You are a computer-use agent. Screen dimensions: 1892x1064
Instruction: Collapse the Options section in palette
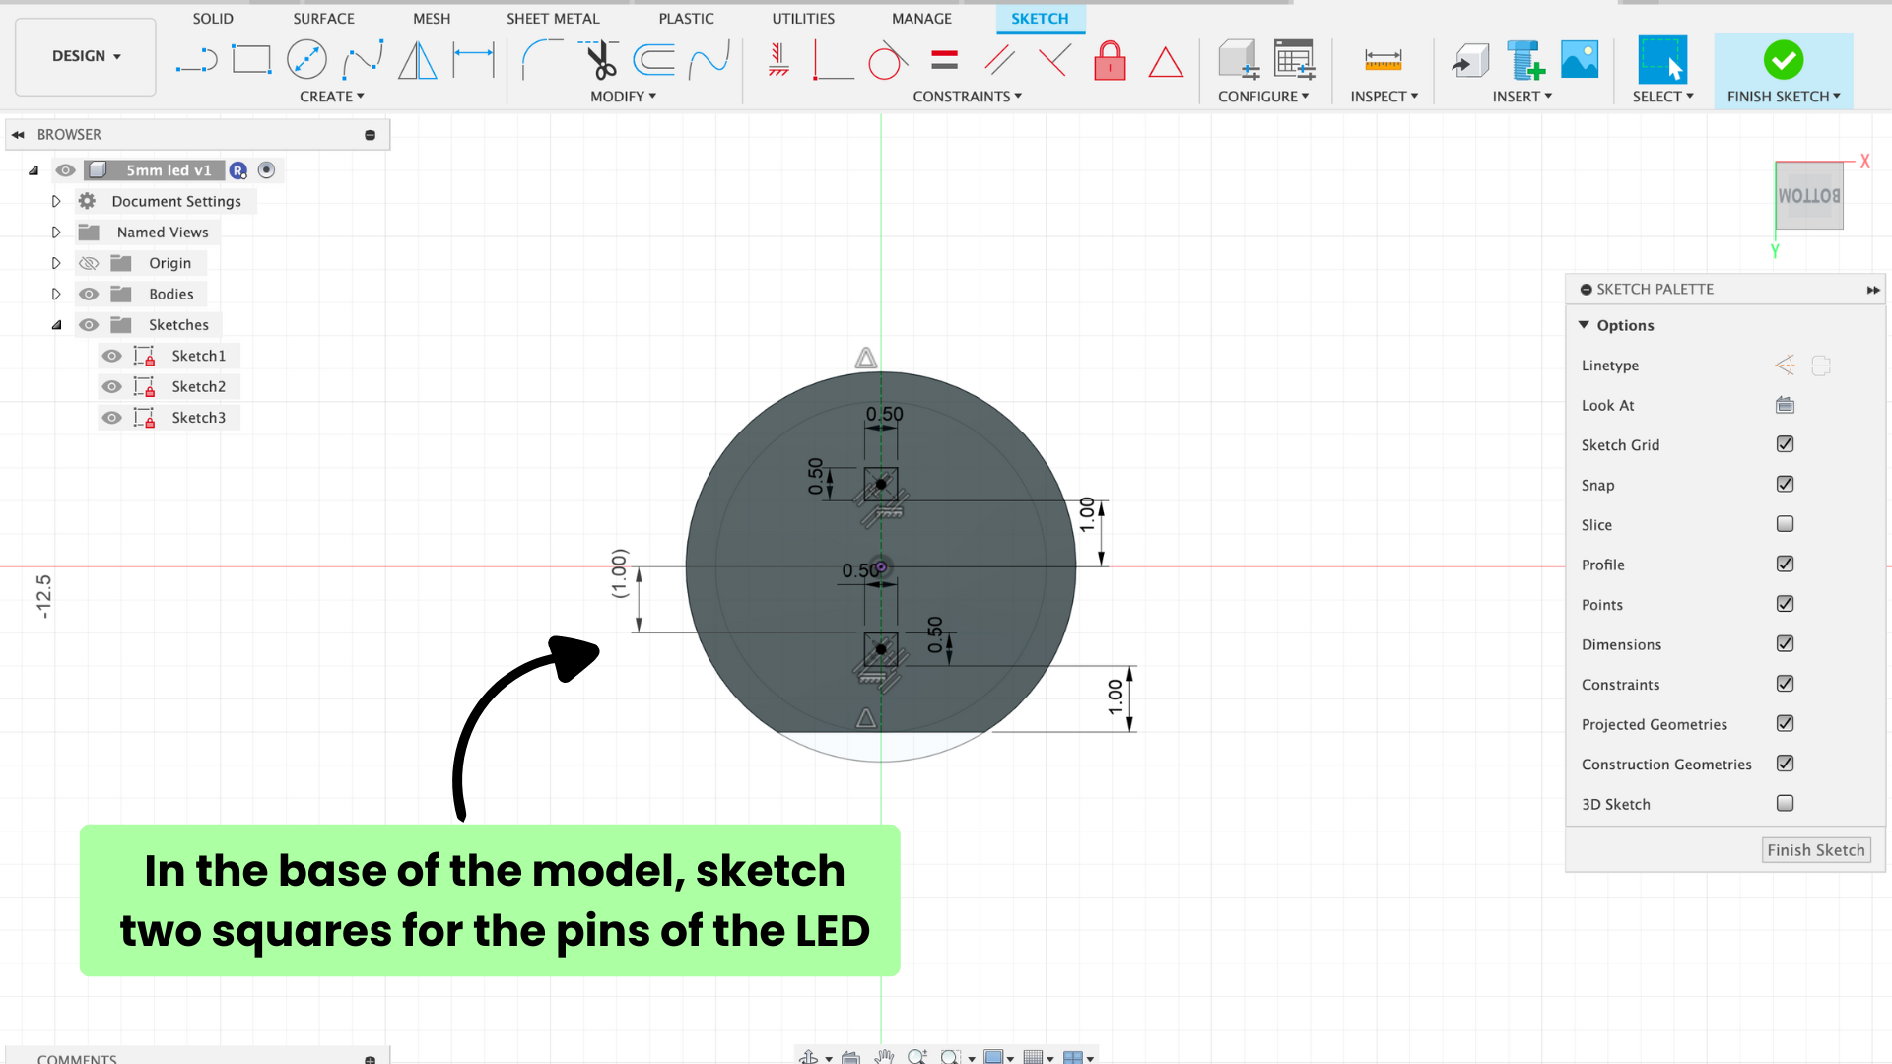(x=1584, y=325)
